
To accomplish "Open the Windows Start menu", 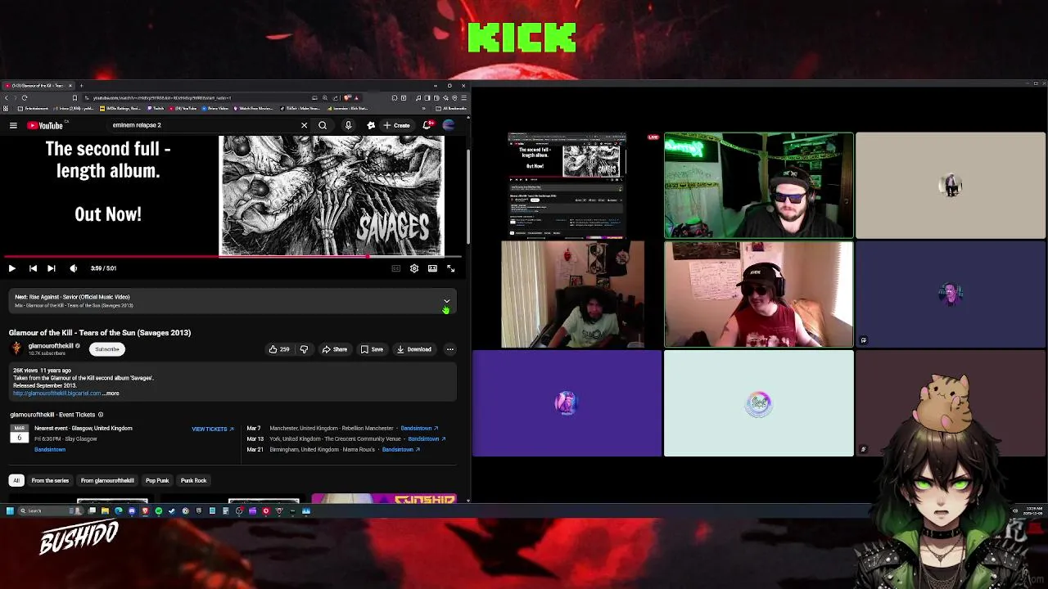I will (x=10, y=511).
